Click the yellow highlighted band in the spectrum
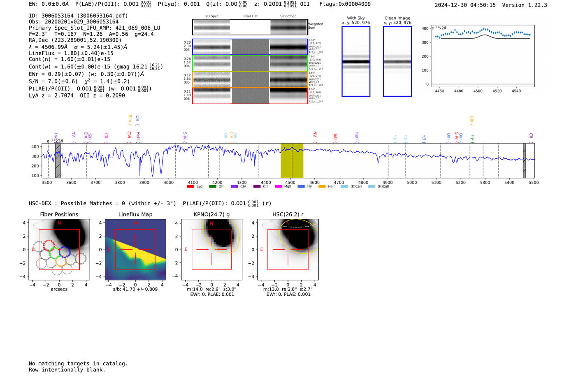576x392 pixels. (x=292, y=160)
